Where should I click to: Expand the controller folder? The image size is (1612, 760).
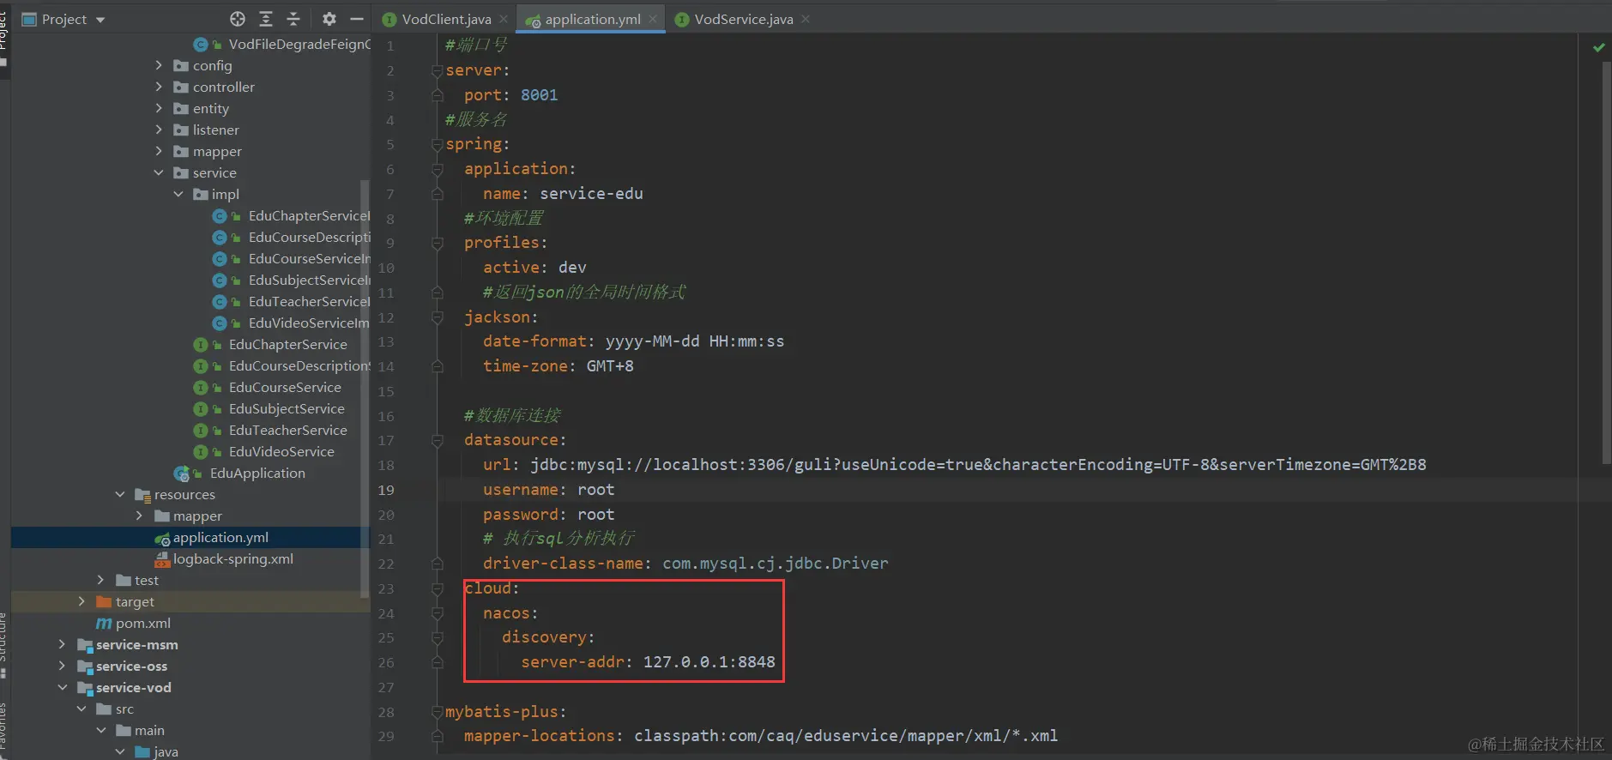coord(159,87)
